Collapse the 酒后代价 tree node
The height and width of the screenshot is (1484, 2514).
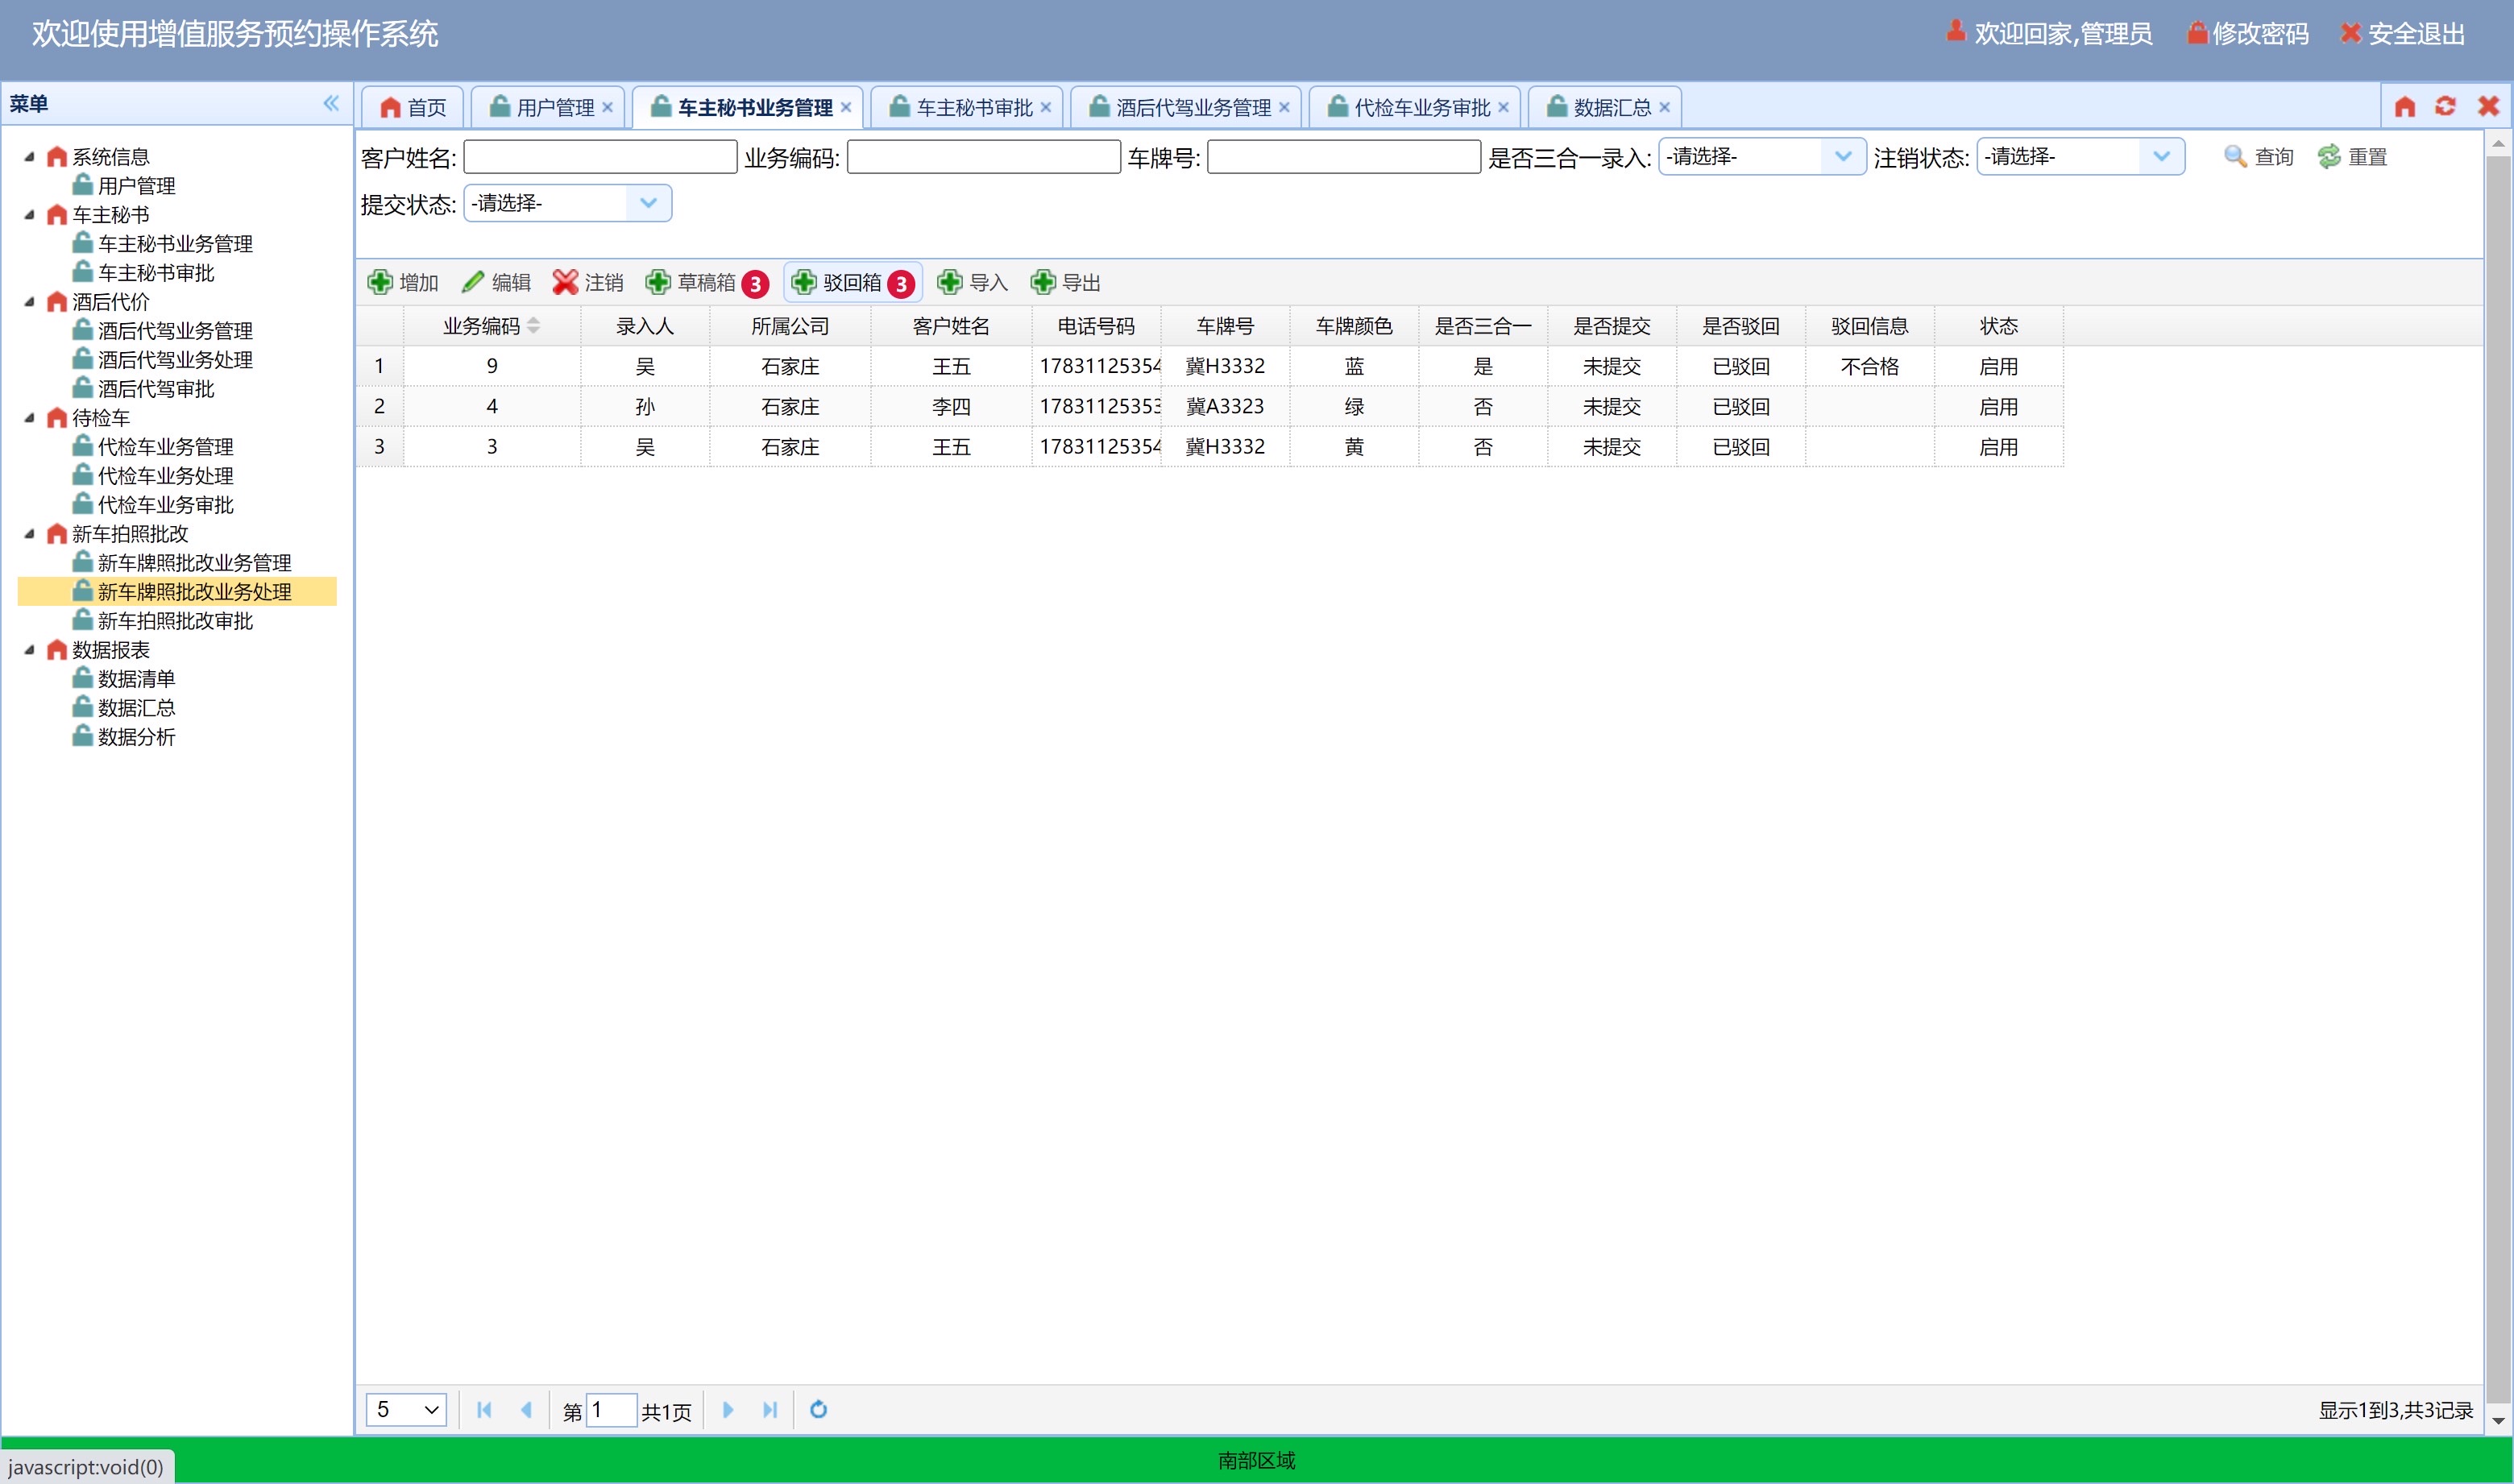(29, 302)
